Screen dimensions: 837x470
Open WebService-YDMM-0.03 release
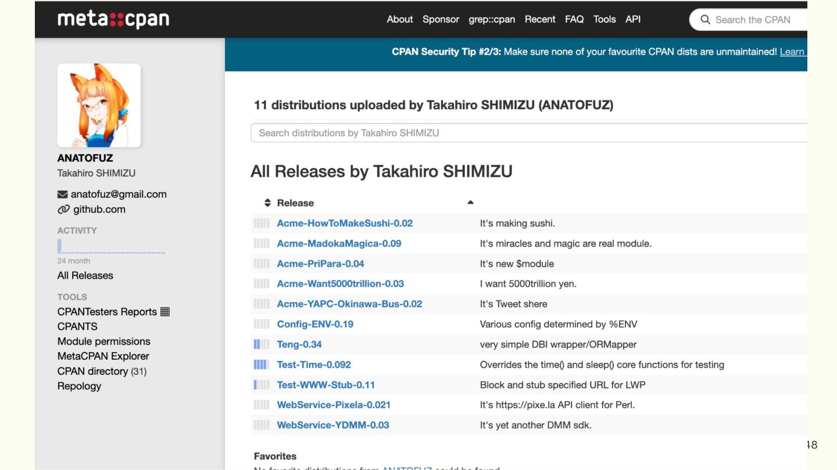pyautogui.click(x=333, y=425)
